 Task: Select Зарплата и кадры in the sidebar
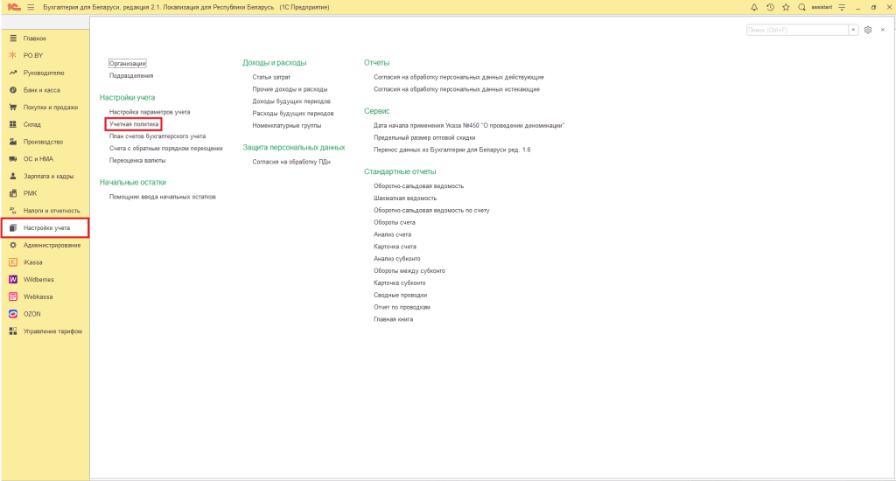[x=47, y=176]
